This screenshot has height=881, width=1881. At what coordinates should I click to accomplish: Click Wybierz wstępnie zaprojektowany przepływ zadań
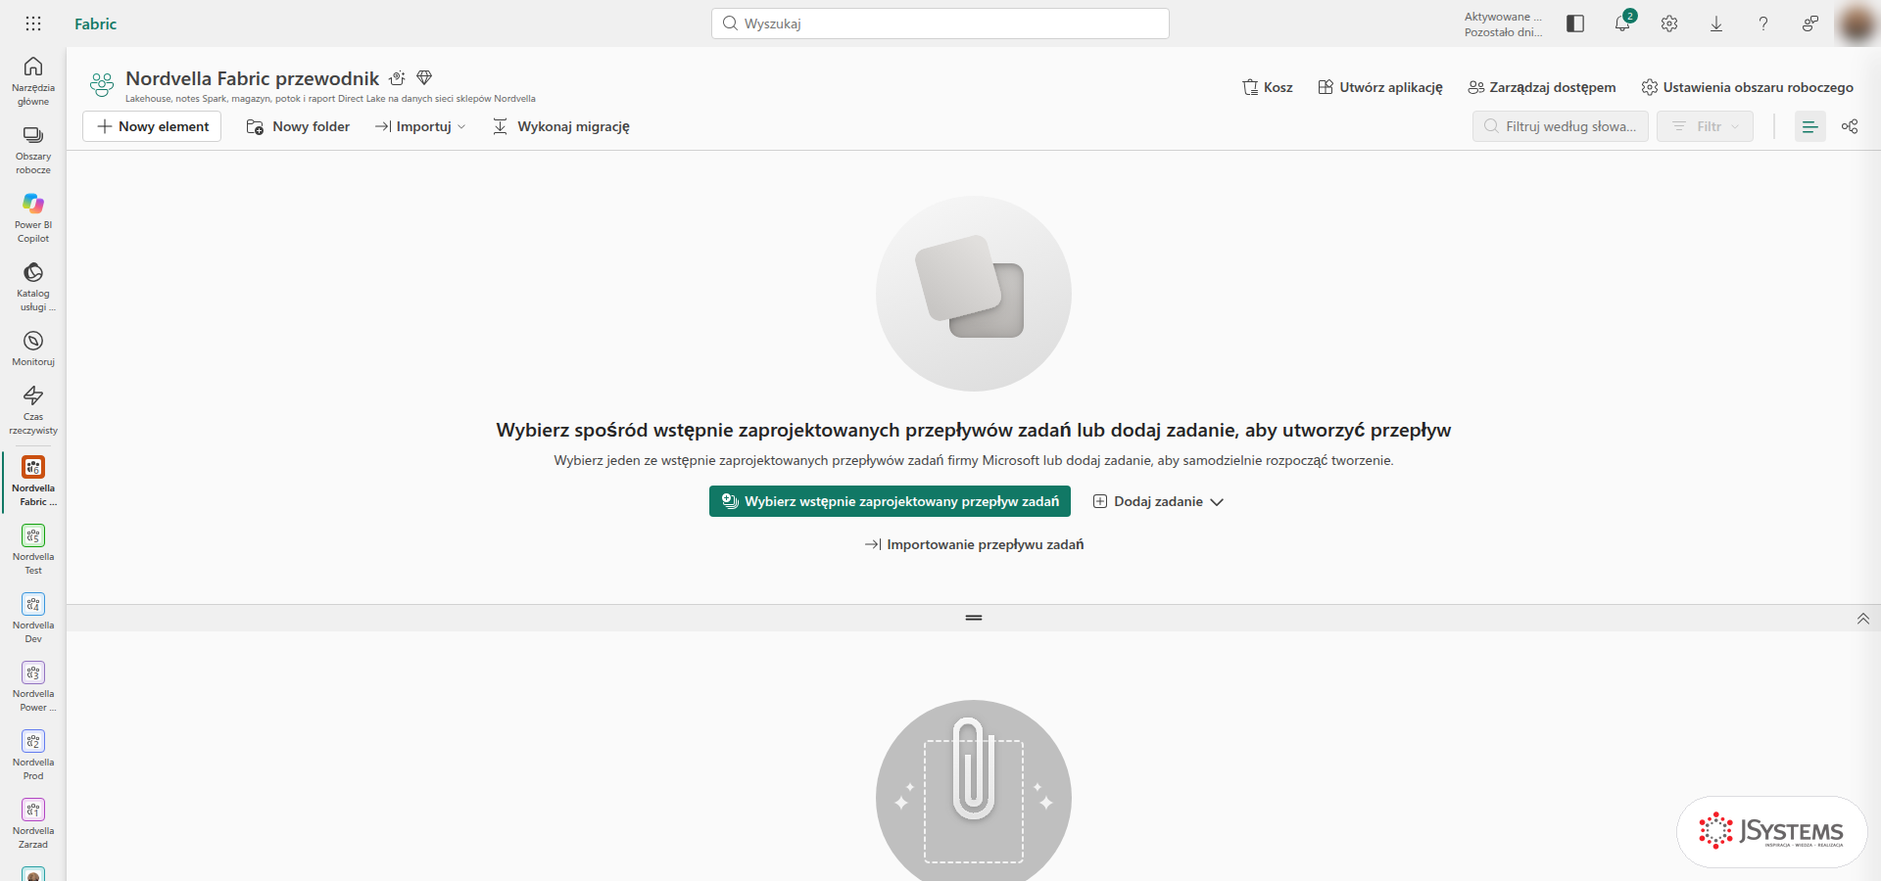[890, 501]
